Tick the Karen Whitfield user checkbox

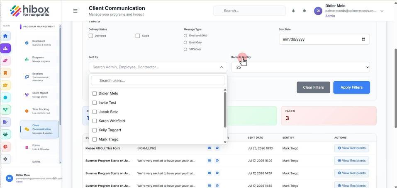[x=95, y=121]
